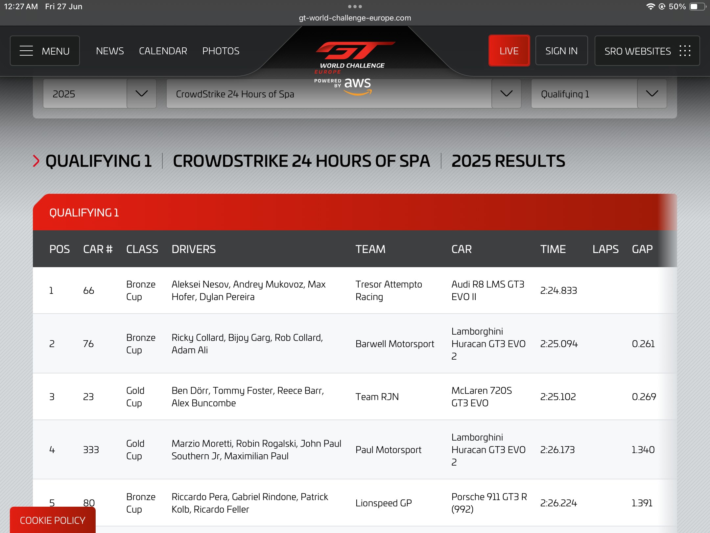The width and height of the screenshot is (710, 533).
Task: Expand the Qualifying 1 session dropdown arrow
Action: pyautogui.click(x=652, y=94)
